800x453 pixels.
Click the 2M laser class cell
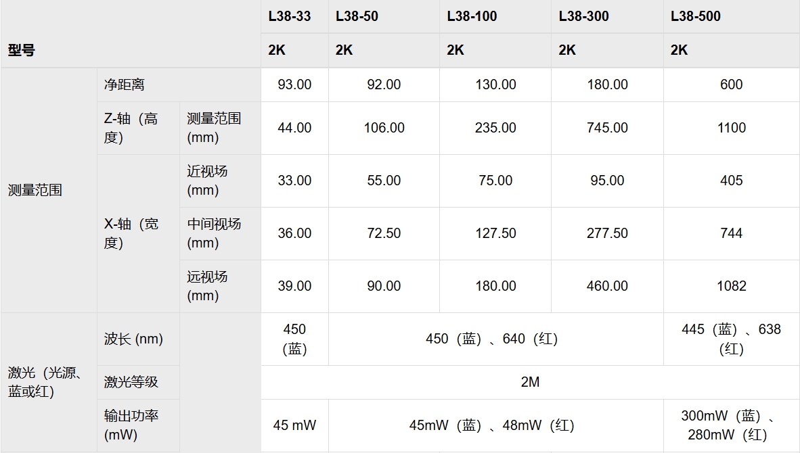click(x=530, y=382)
